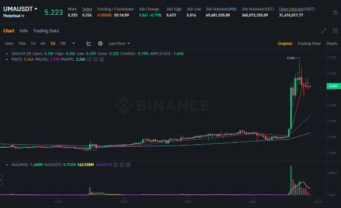
Task: Collapse the OHLC date info row
Action: [7, 54]
